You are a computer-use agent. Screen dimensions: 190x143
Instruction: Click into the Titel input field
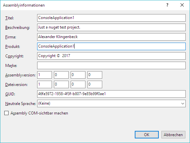click(111, 18)
